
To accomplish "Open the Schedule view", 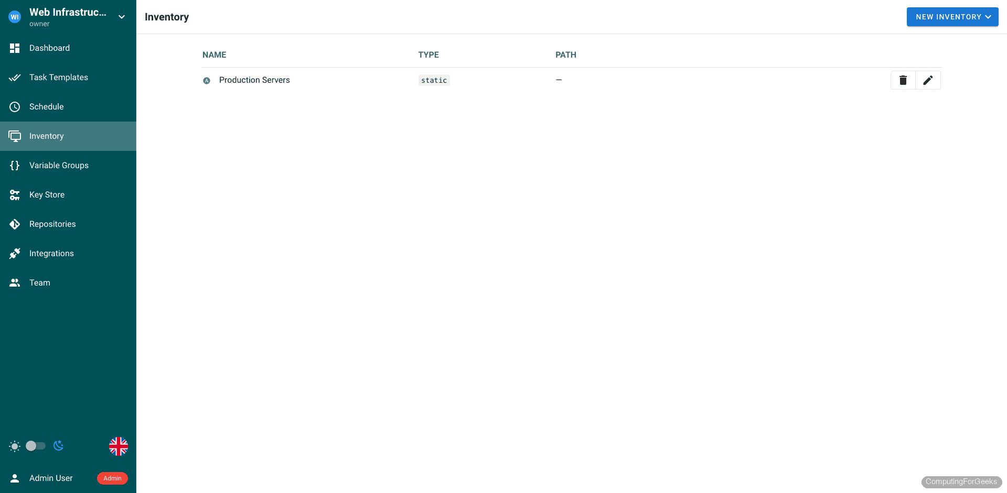I will click(47, 106).
